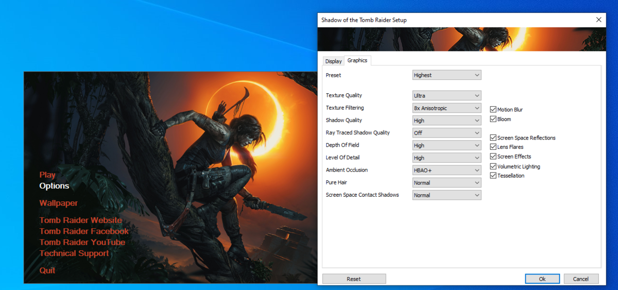Open the Ambient Occlusion dropdown
Viewport: 618px width, 290px height.
(x=447, y=170)
